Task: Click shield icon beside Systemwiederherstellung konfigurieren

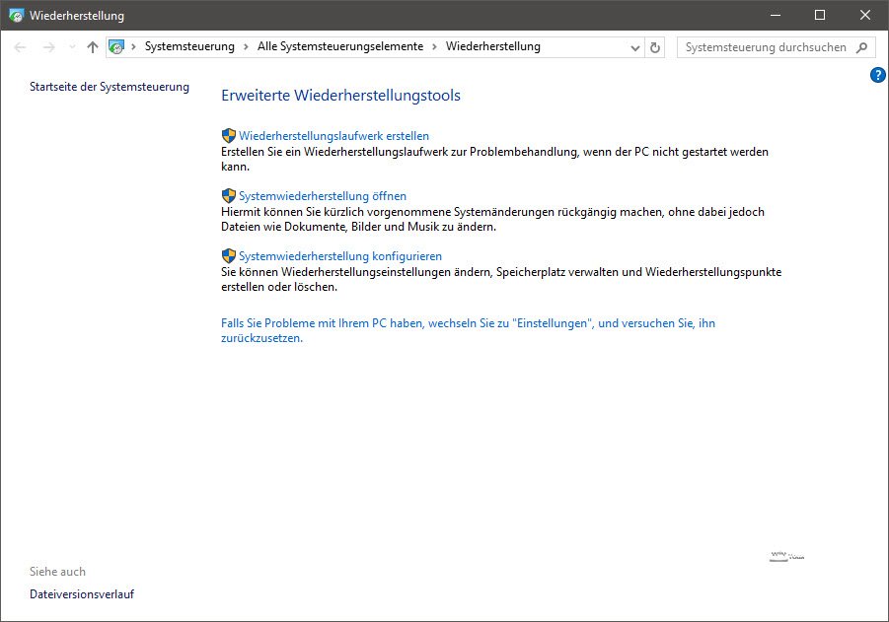Action: [x=229, y=256]
